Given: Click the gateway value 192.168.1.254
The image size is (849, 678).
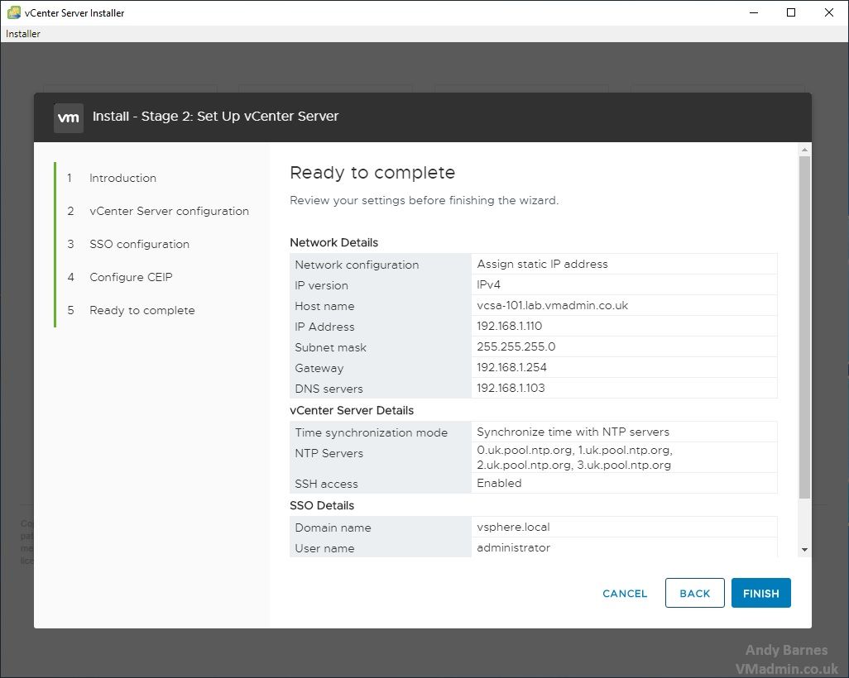Looking at the screenshot, I should point(511,367).
